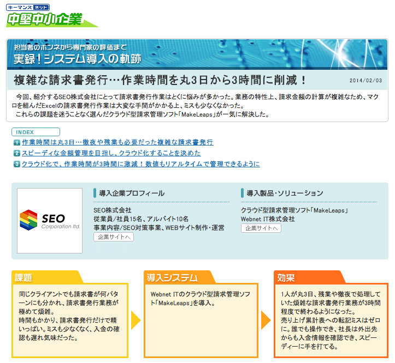Click the text SEO株式会社 in profile
Image resolution: width=395 pixels, height=363 pixels.
click(113, 210)
